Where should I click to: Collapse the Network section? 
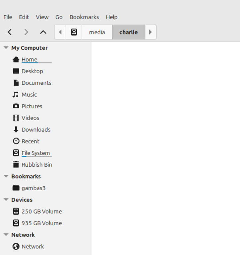(x=6, y=234)
